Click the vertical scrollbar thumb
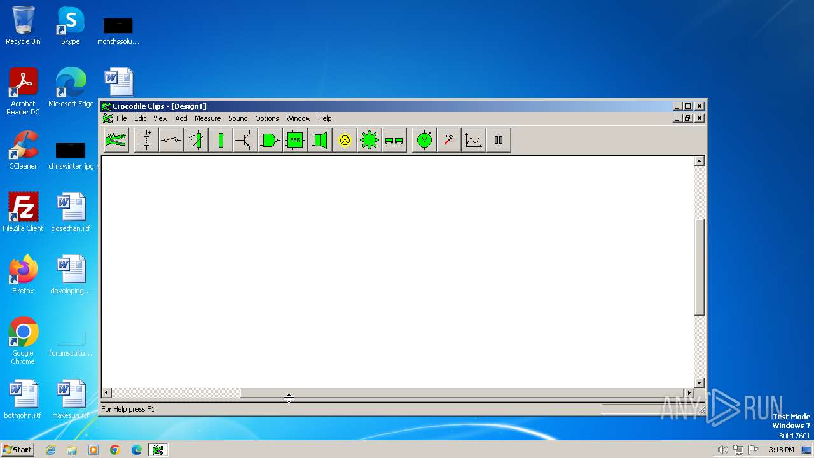The image size is (814, 458). [700, 267]
